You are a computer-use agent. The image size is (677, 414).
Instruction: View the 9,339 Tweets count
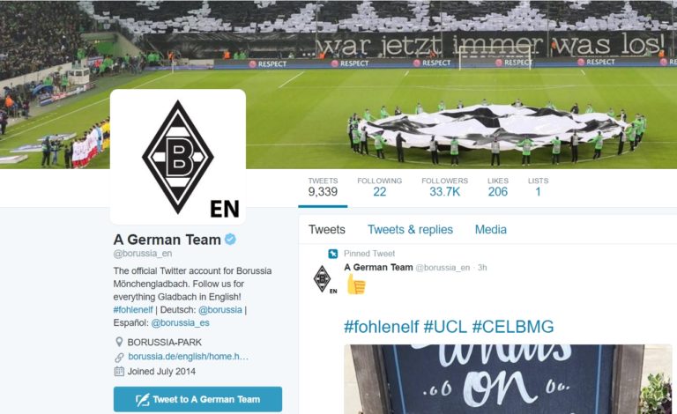point(323,187)
